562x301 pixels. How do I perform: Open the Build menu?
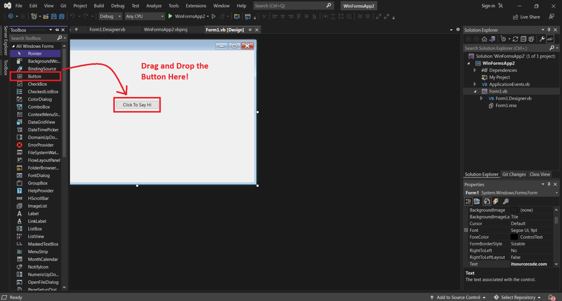click(99, 6)
